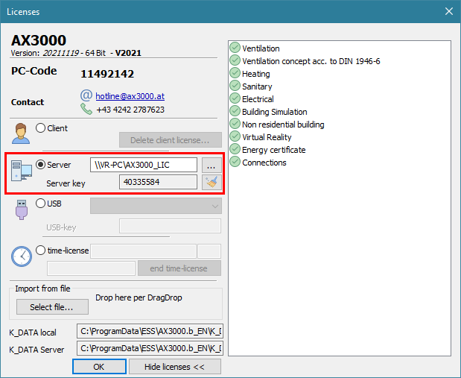Image resolution: width=461 pixels, height=378 pixels.
Task: Select Ventilation concept acc. to DIN 1946-6
Action: point(311,61)
